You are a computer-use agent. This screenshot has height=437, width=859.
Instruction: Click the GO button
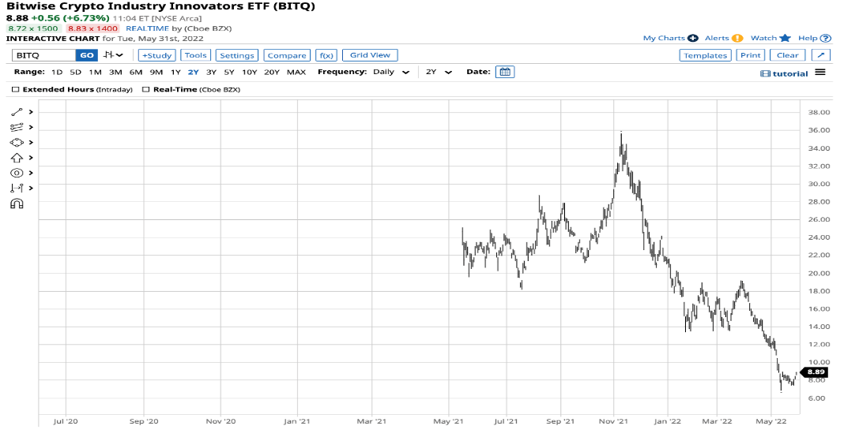(87, 55)
